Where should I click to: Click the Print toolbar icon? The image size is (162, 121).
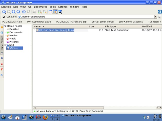point(34,12)
